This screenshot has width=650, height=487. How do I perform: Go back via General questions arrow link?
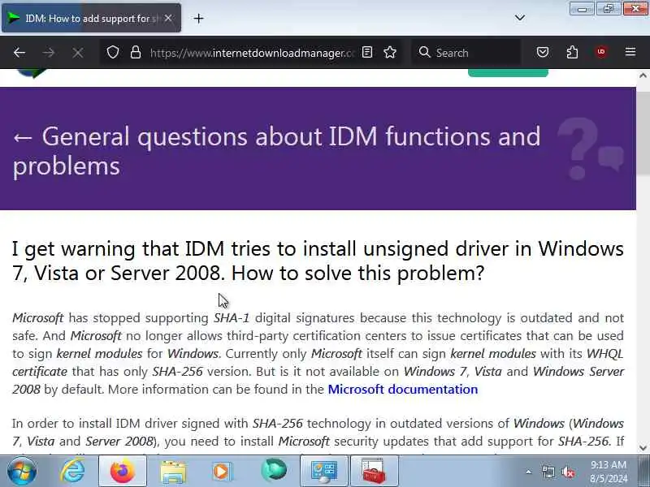(276, 151)
